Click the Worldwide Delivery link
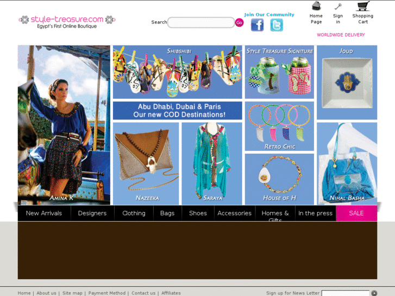 tap(341, 35)
